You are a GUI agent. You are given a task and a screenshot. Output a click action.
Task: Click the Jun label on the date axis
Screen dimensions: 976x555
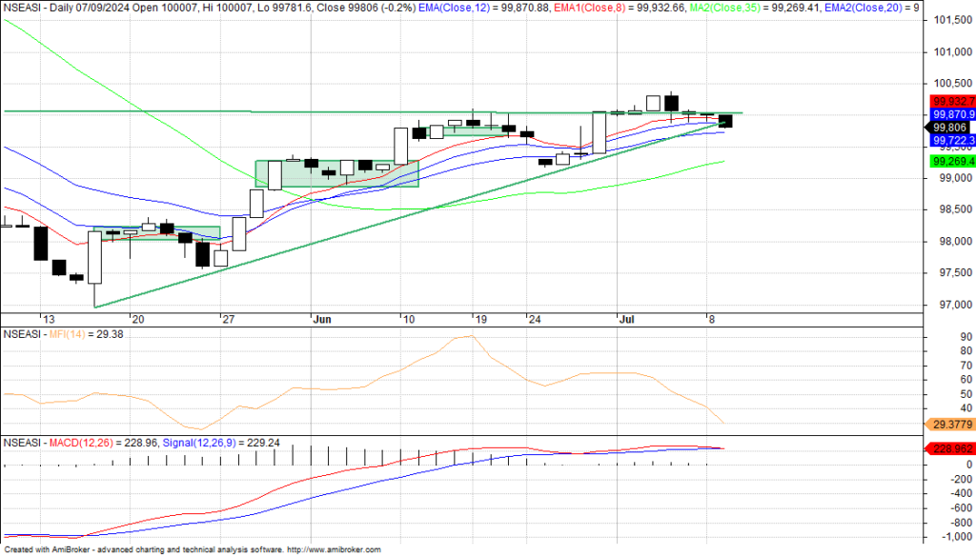(324, 319)
